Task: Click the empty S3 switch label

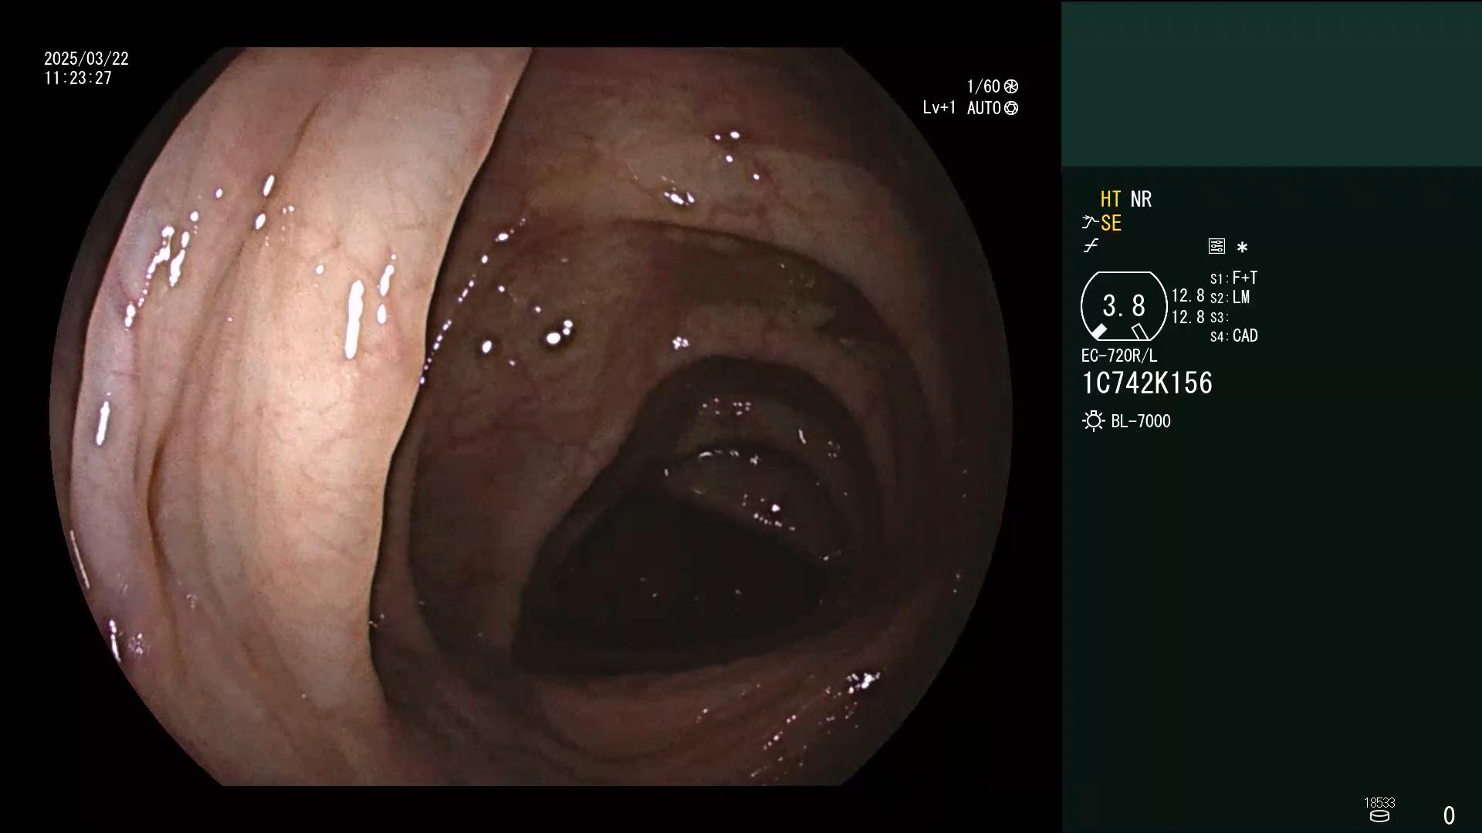Action: pyautogui.click(x=1219, y=317)
